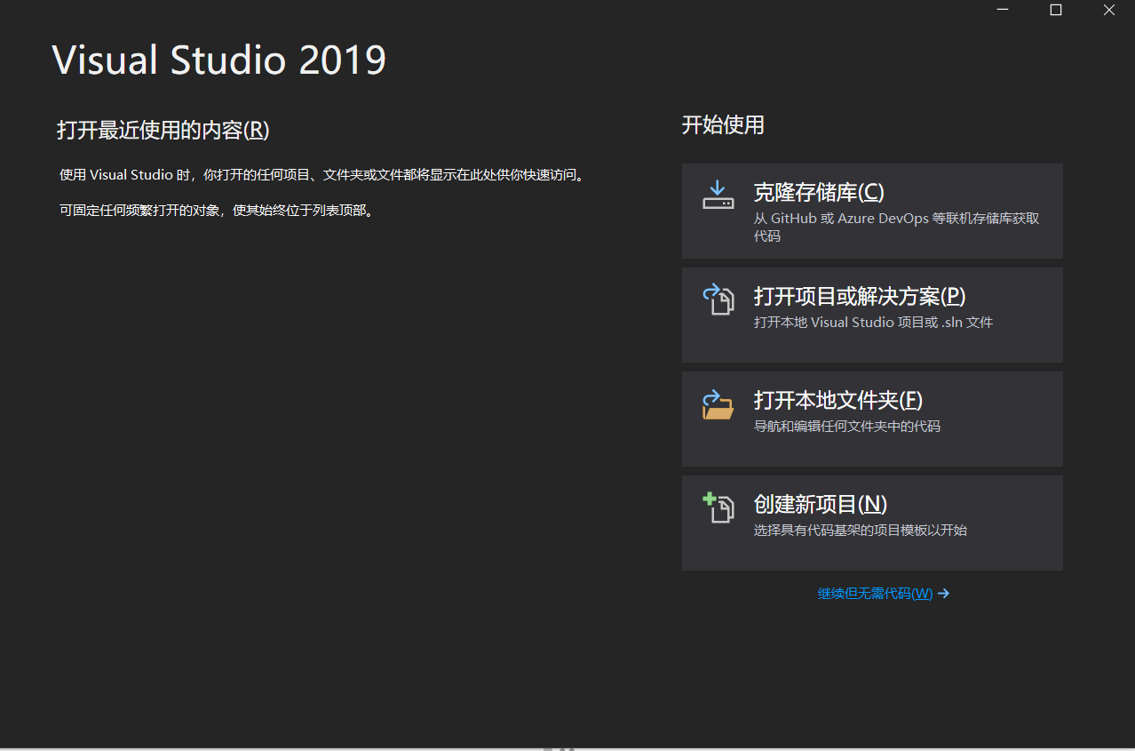This screenshot has width=1135, height=751.
Task: Click the create new project plus icon
Action: 718,507
